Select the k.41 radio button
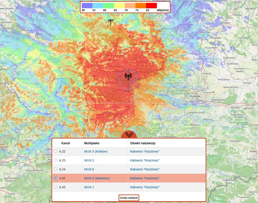The width and height of the screenshot is (258, 203). 56,178
